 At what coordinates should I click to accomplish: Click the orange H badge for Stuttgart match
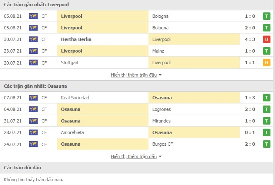266,62
